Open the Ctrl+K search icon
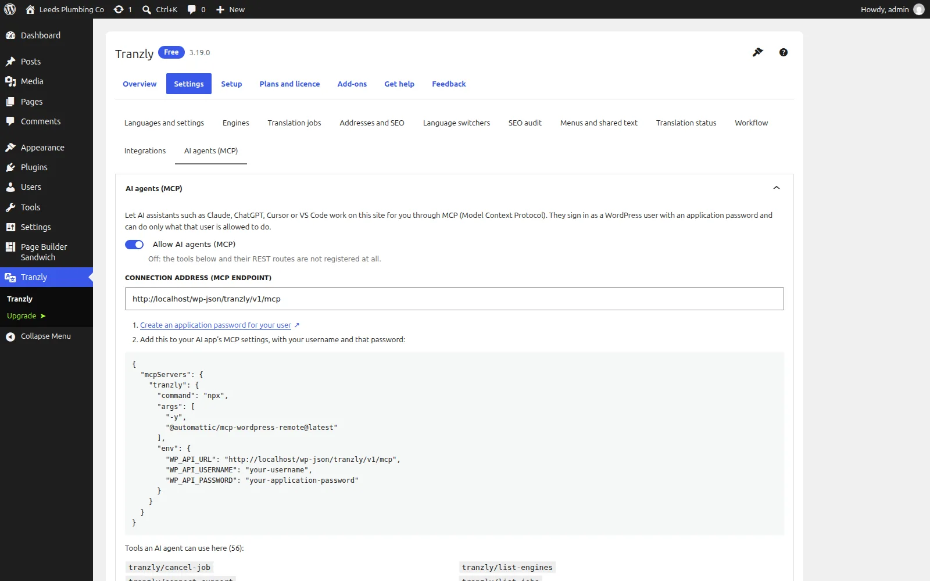This screenshot has height=581, width=930. pos(160,9)
